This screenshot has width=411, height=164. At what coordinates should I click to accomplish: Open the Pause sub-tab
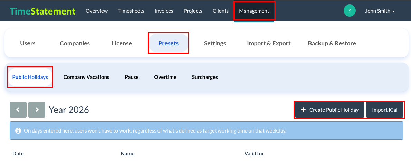click(132, 77)
